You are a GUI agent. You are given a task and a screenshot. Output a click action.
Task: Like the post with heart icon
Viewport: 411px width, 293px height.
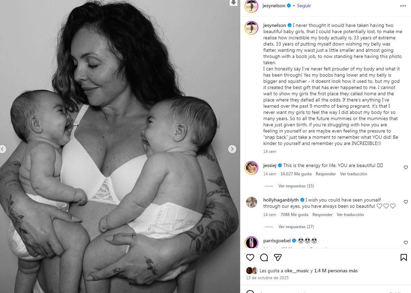click(x=250, y=257)
